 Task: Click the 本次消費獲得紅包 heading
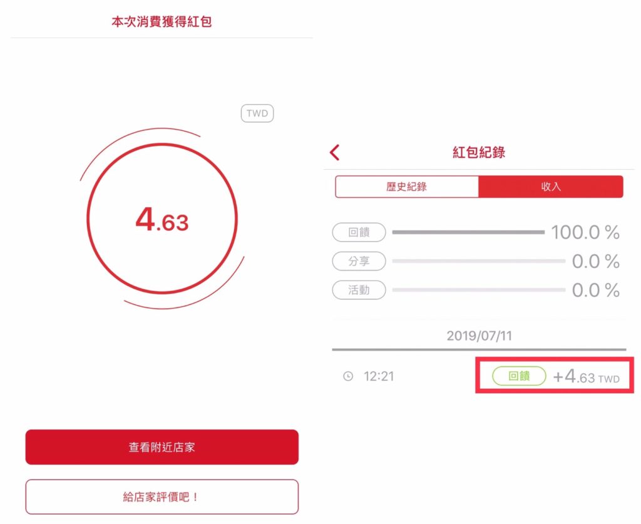[x=162, y=22]
